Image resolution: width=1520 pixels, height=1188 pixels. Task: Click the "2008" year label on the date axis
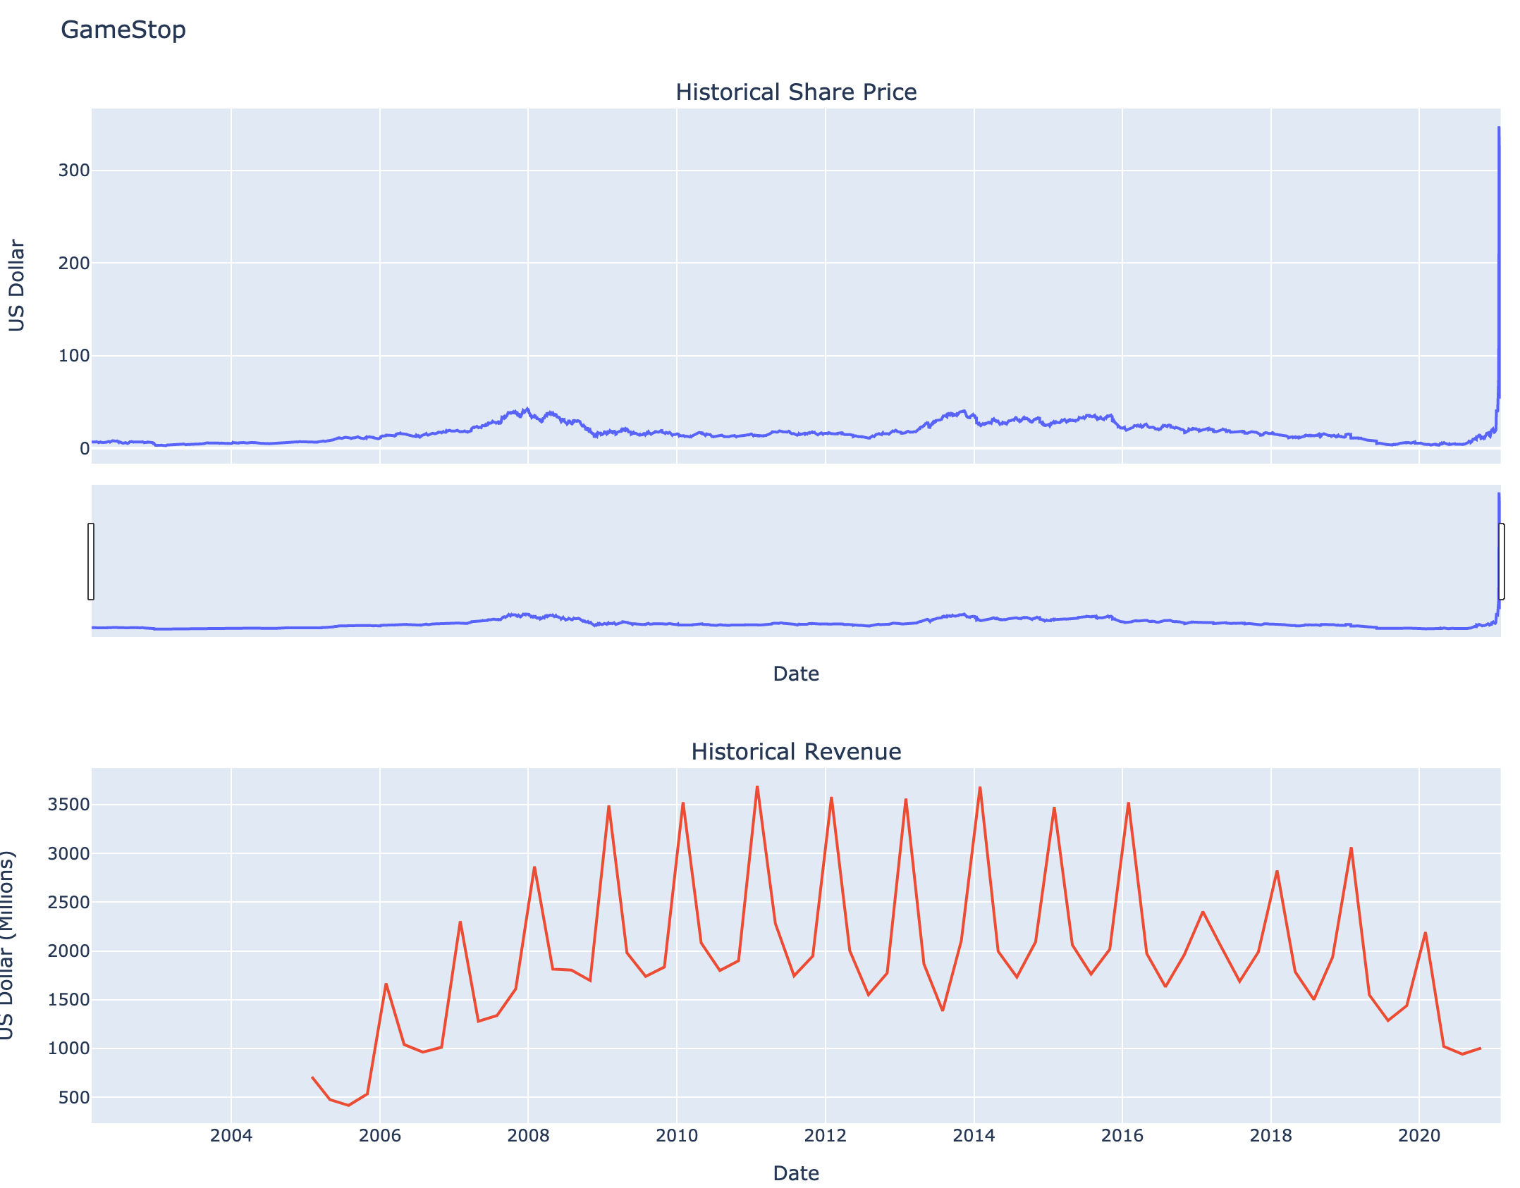coord(528,1135)
